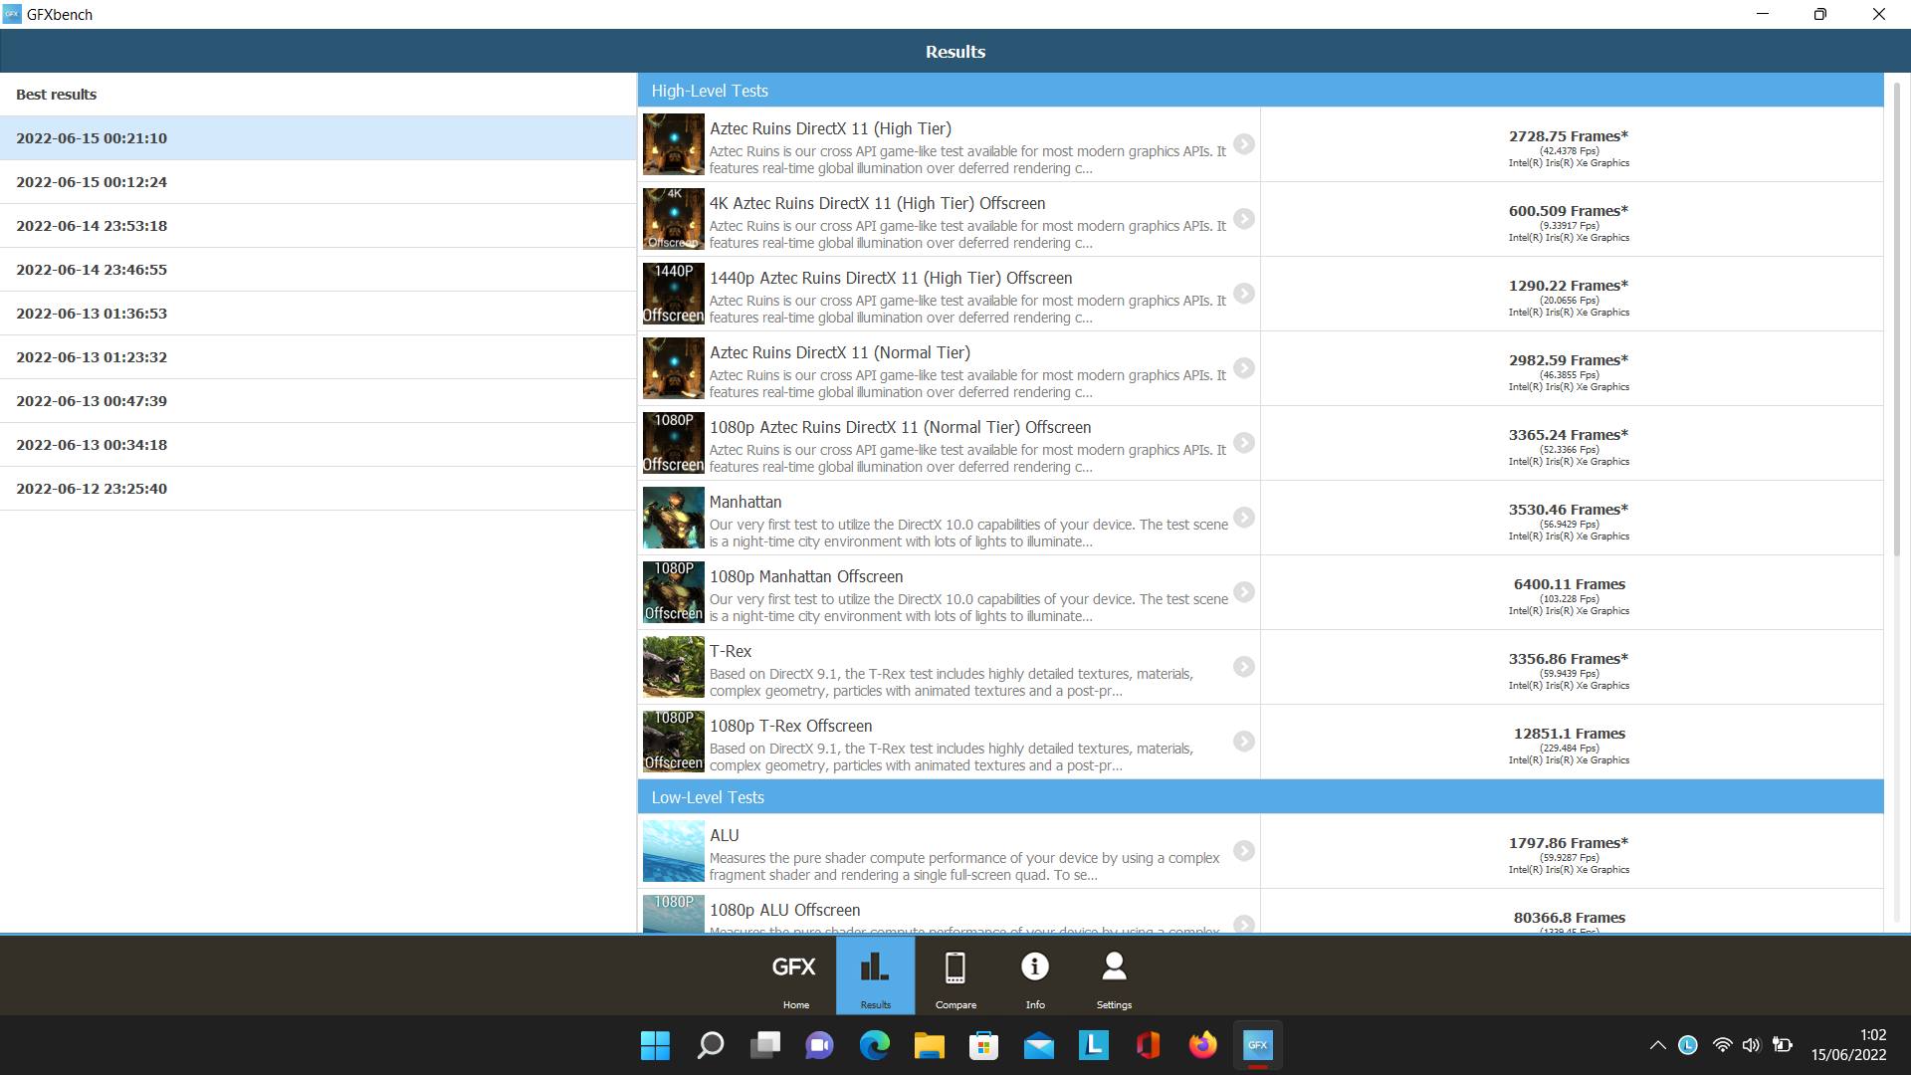Viewport: 1911px width, 1075px height.
Task: Click the T-Rex test thumbnail
Action: [674, 667]
